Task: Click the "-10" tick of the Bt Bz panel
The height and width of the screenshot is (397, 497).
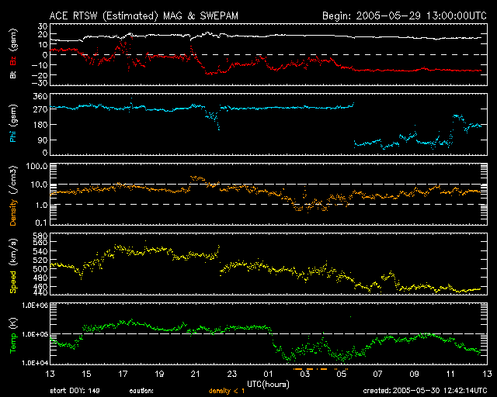Action: [40, 65]
